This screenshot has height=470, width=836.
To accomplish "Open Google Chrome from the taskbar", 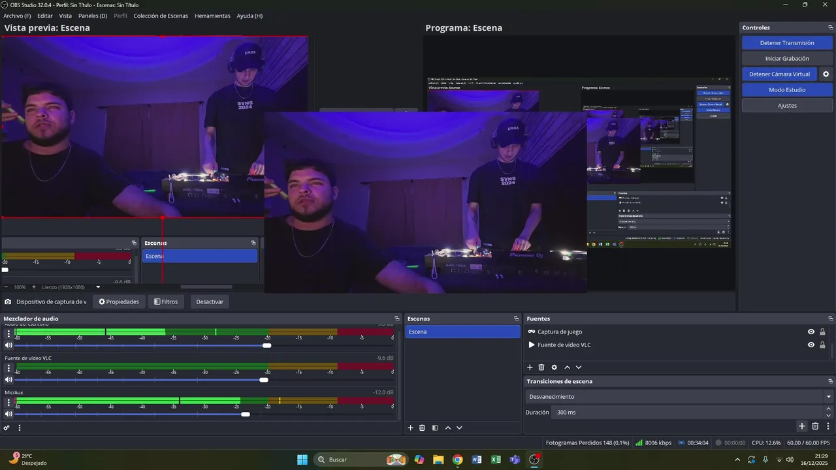I will tap(457, 460).
